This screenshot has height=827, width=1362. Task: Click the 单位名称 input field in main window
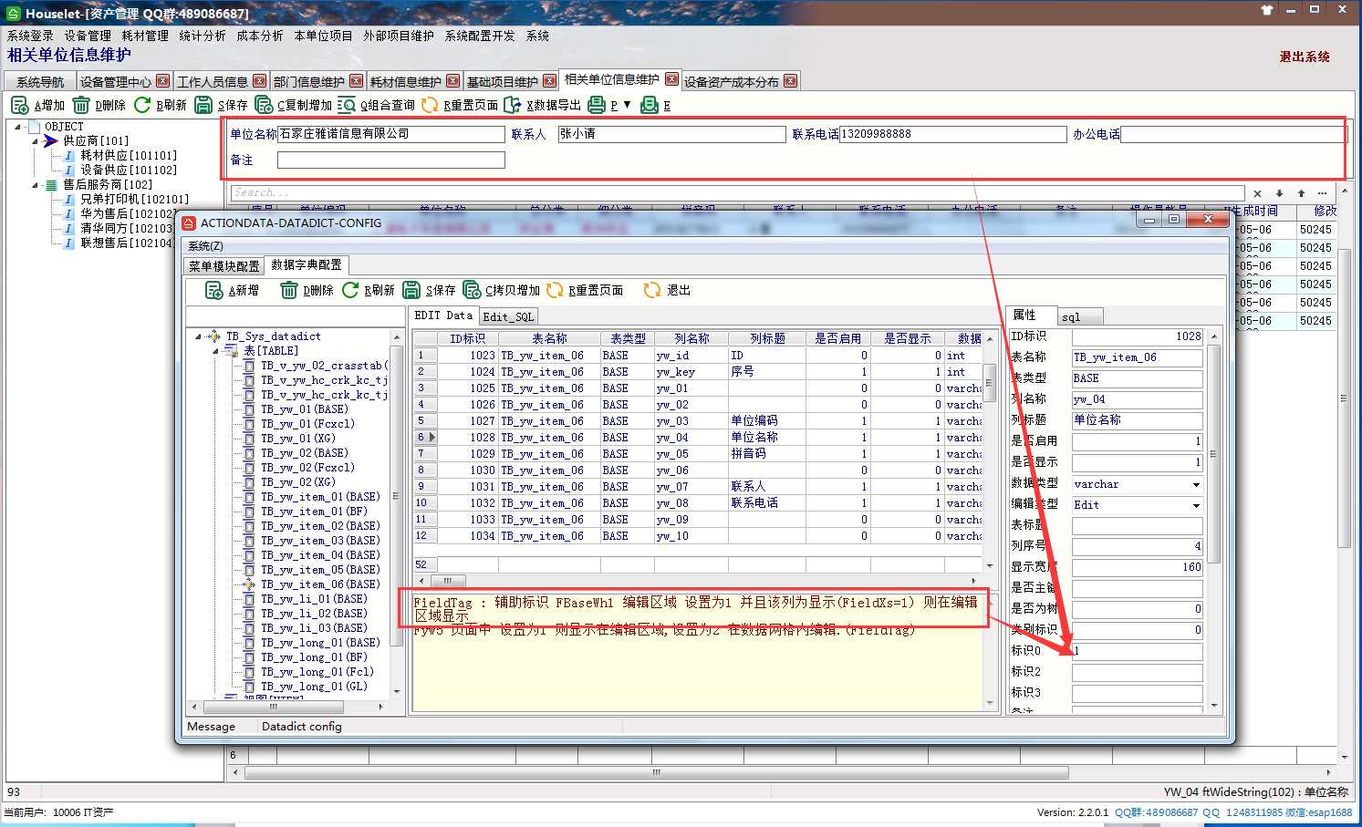390,134
